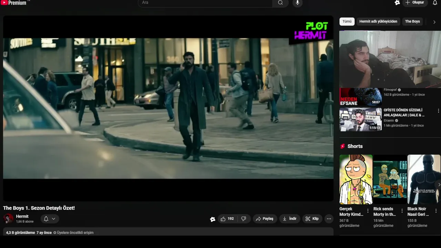Show more filter chips with arrow
441x248 pixels.
(434, 22)
